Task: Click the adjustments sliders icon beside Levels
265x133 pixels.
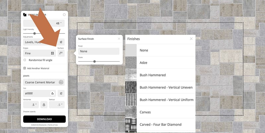Action: coord(61,42)
